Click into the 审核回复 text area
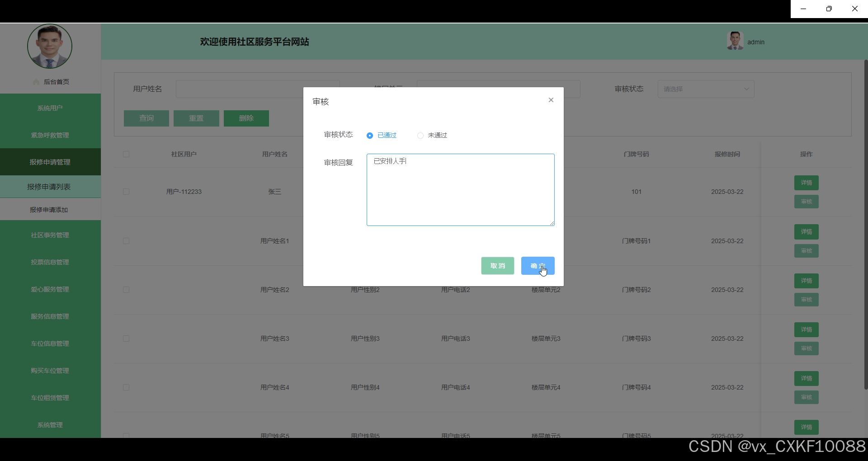 pos(460,190)
